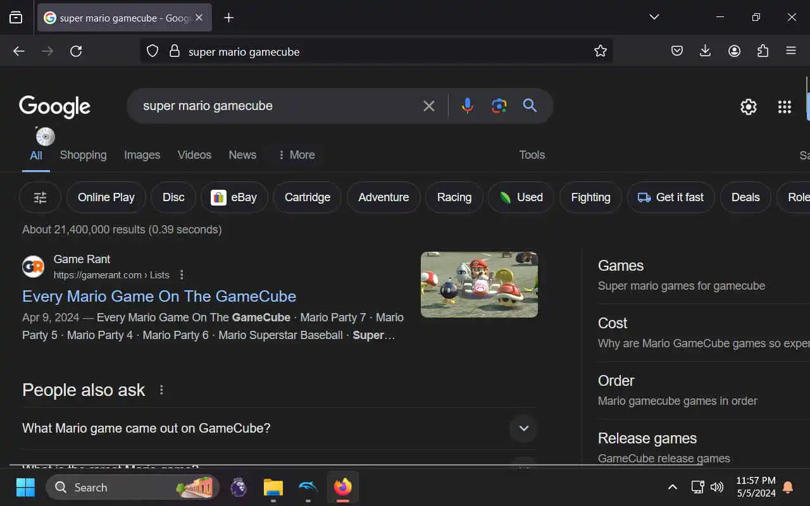Click the Game Rant favicon

tap(33, 266)
